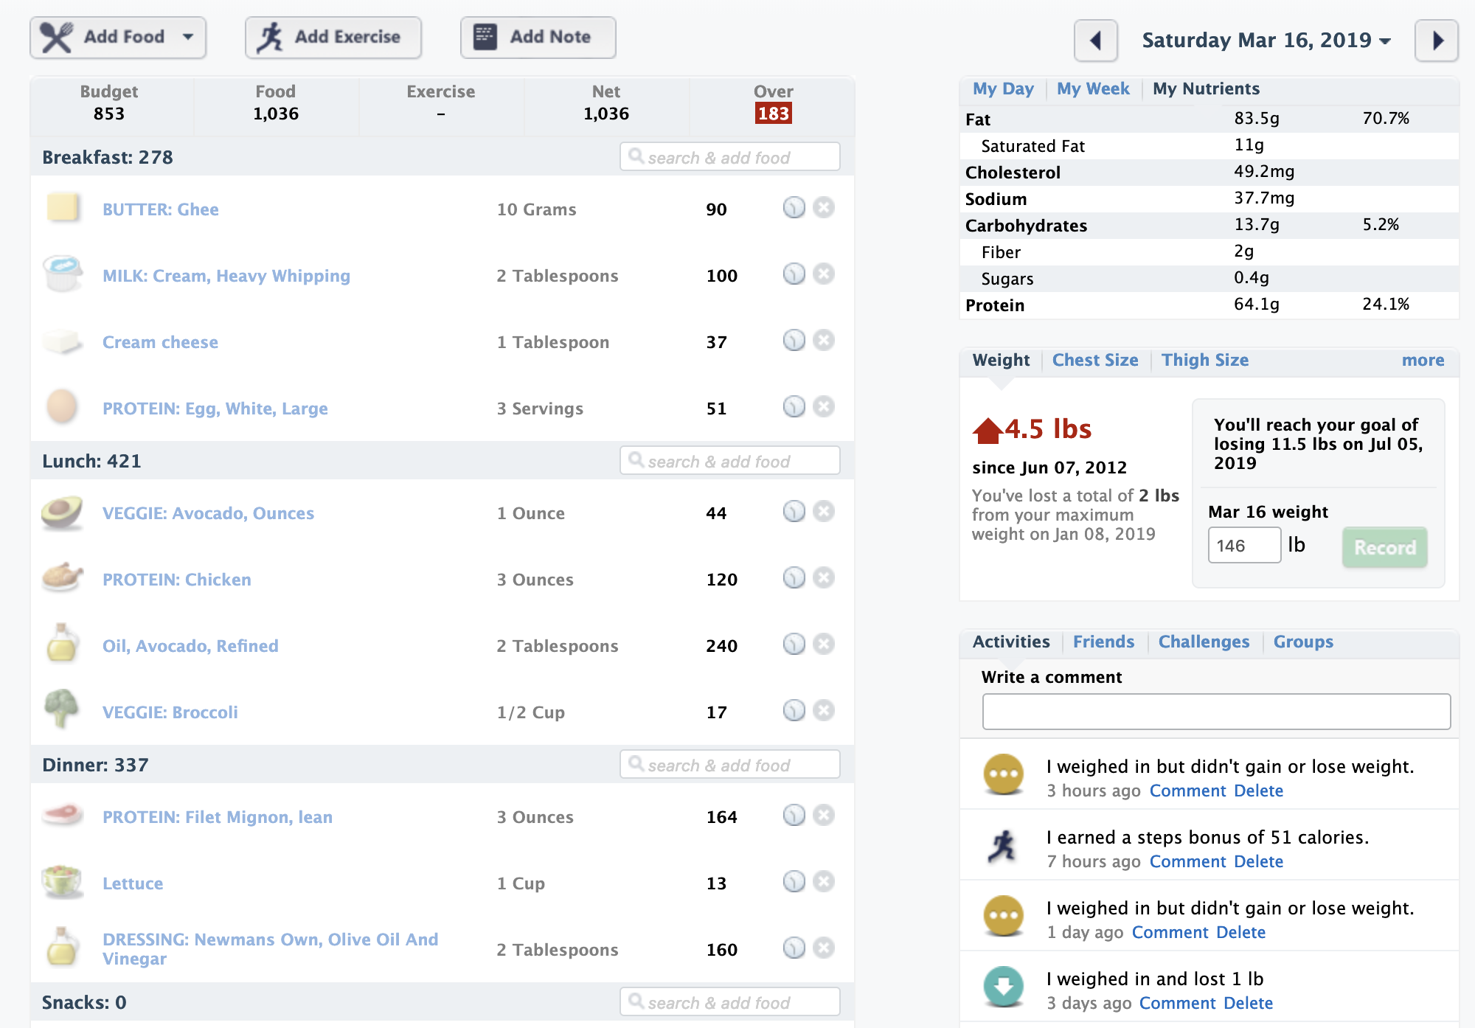Open clock icon for Cream cheese entry

794,341
